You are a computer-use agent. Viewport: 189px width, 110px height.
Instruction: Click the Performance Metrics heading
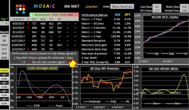tap(94, 15)
